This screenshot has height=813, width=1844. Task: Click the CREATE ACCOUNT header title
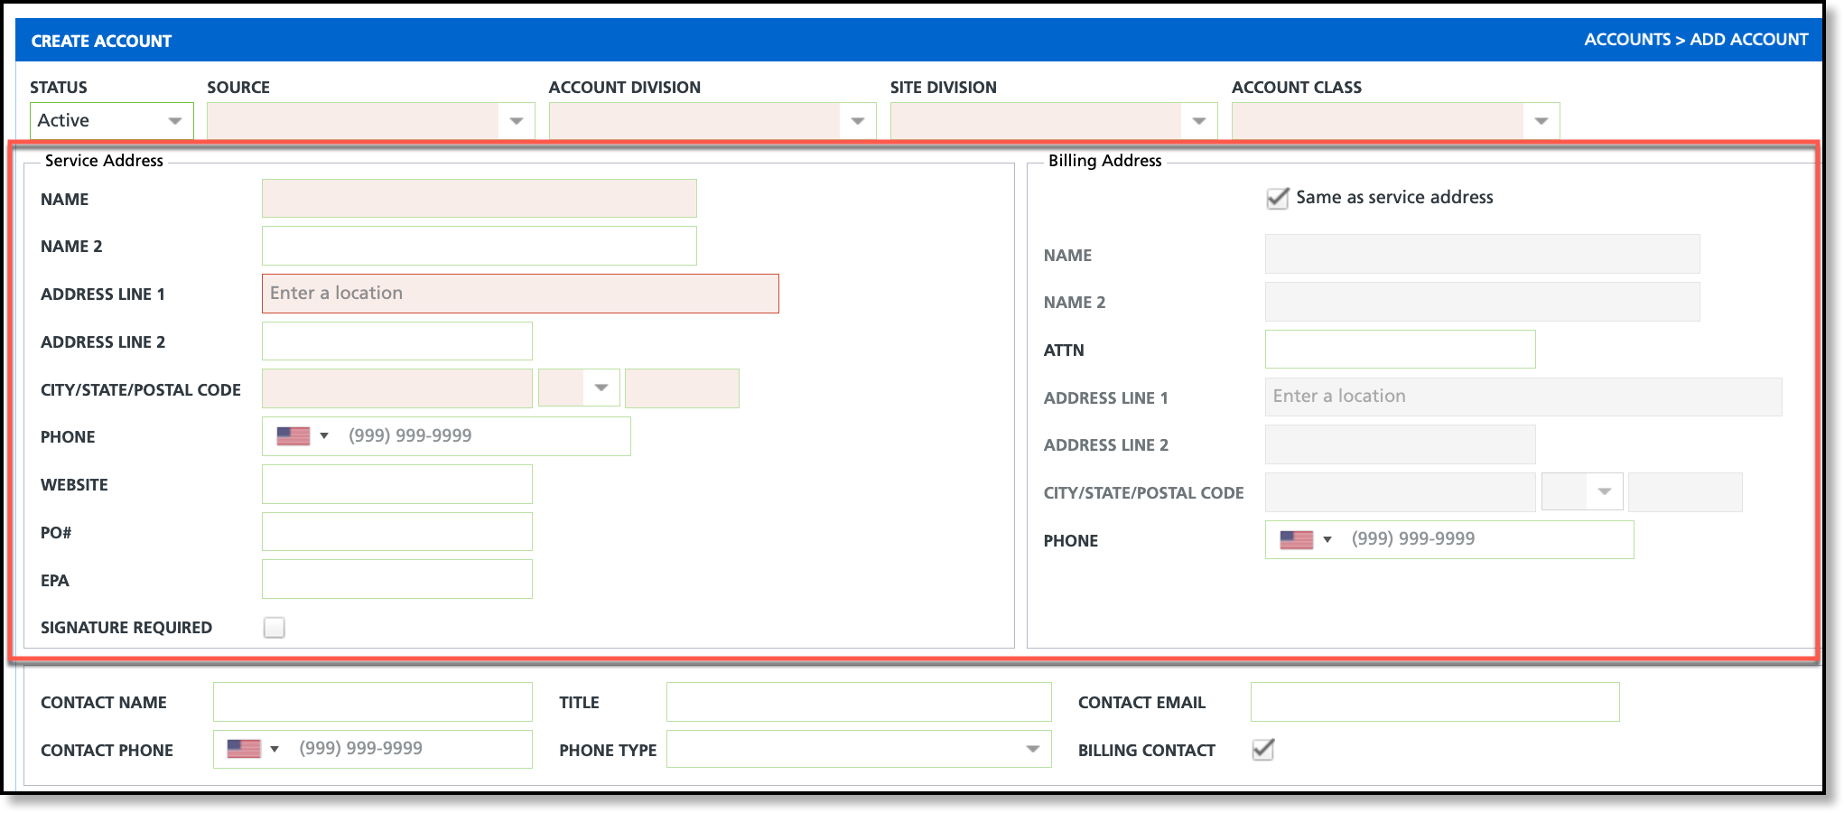click(101, 41)
